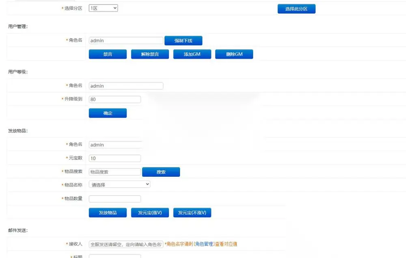Click the 禁言 button

coord(108,54)
